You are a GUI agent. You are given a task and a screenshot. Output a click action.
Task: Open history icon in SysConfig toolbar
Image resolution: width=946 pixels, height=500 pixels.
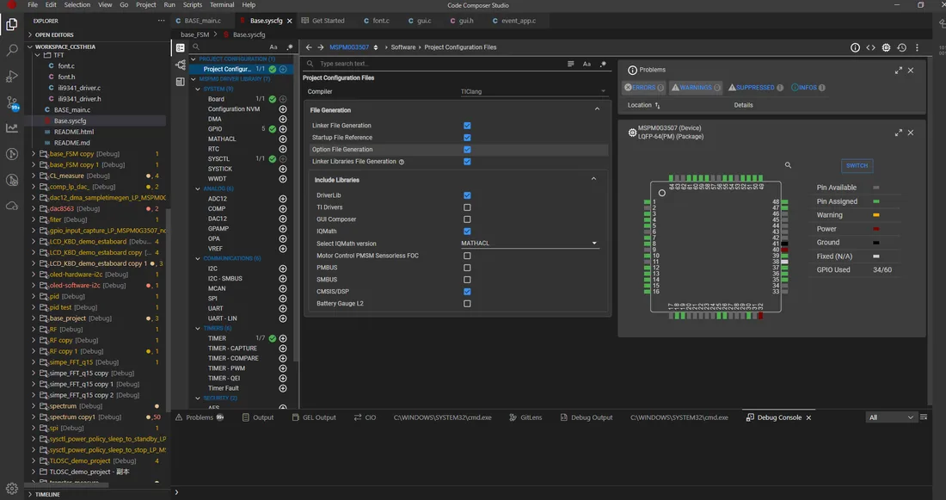[x=901, y=47]
